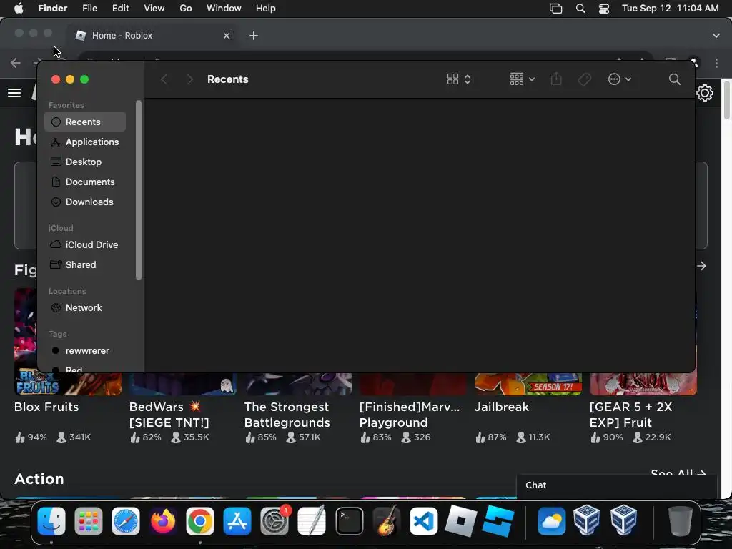Launch Safari from the Dock
732x549 pixels.
(126, 521)
